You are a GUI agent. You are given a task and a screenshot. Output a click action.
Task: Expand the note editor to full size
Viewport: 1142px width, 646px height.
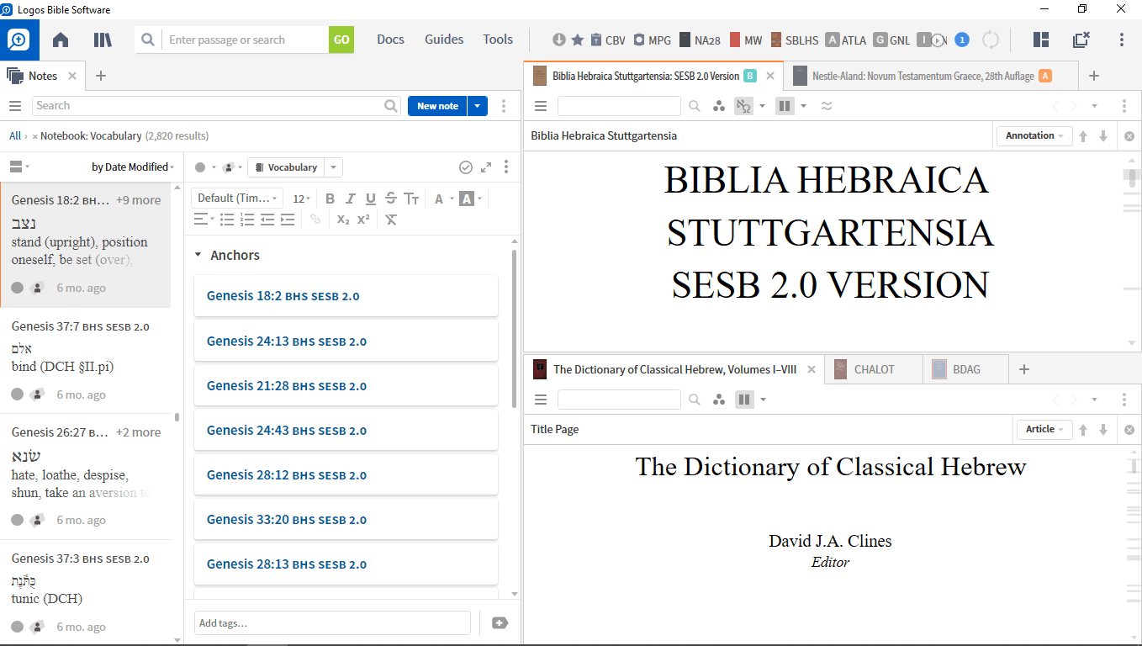(486, 167)
